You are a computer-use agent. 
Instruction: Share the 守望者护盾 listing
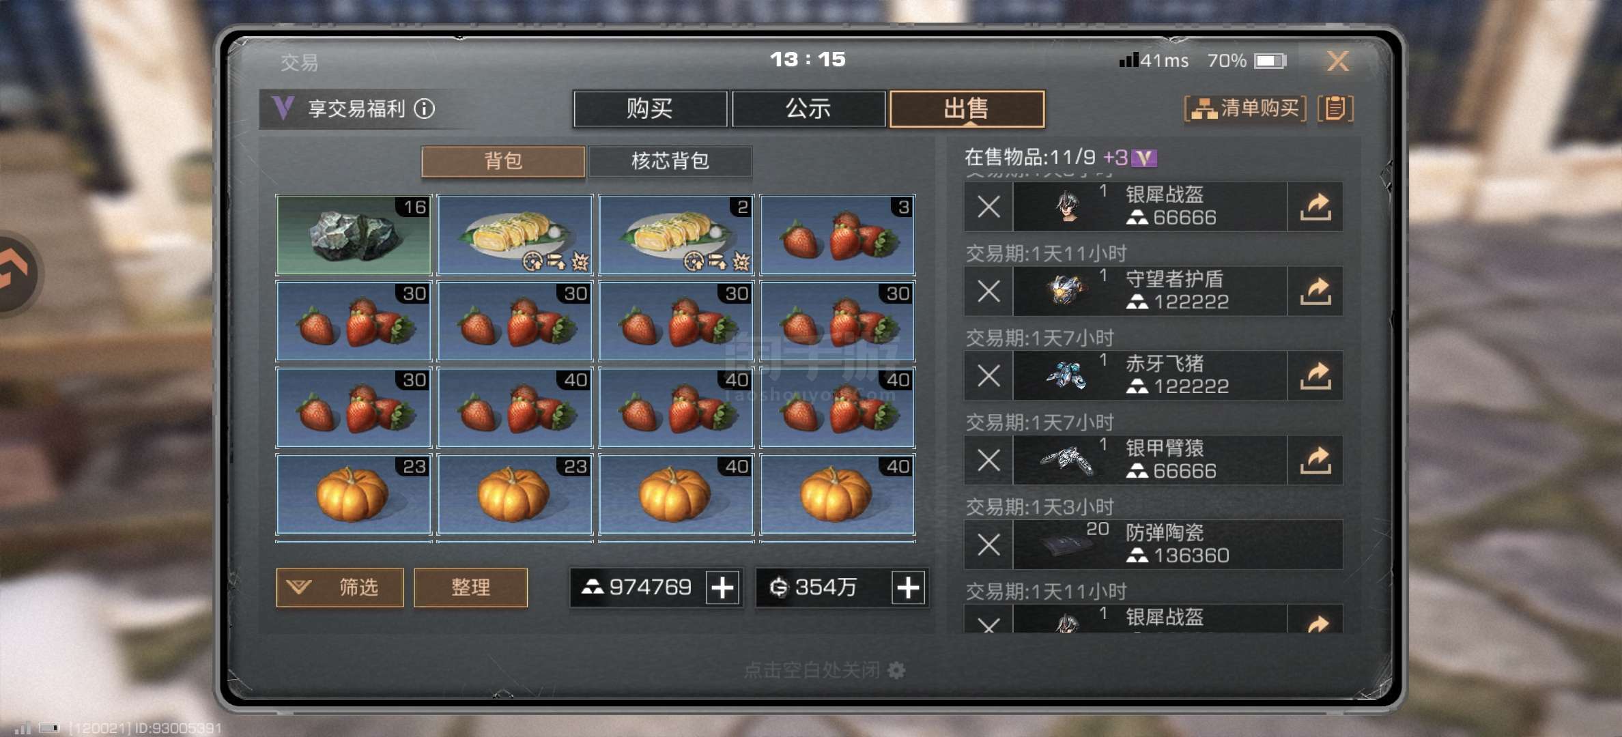[x=1315, y=291]
